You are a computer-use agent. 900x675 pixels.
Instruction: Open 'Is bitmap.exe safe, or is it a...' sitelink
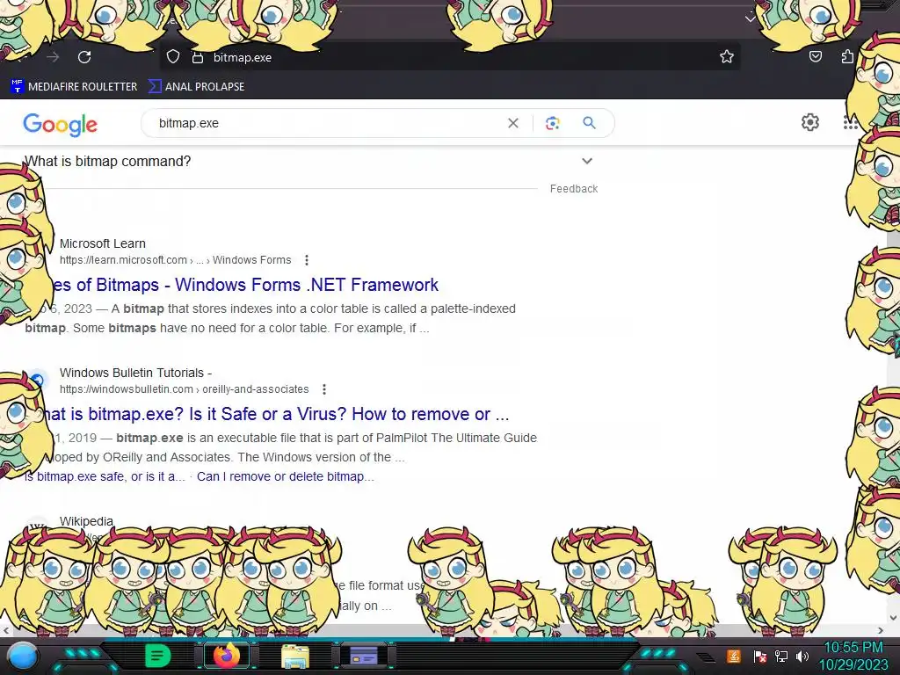(x=105, y=476)
